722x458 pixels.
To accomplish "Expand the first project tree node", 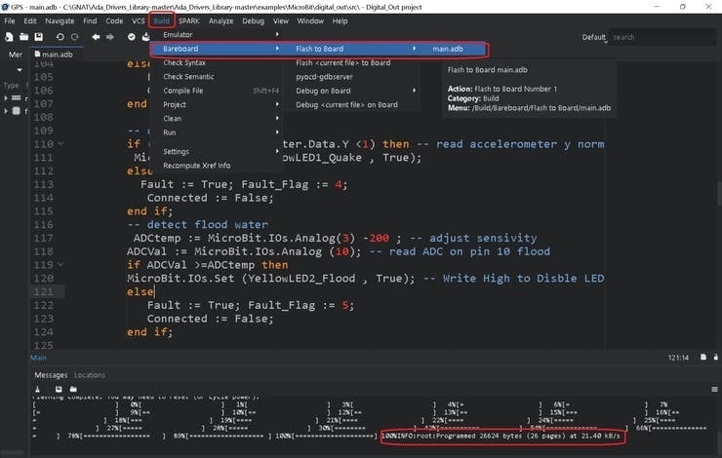I will tap(5, 97).
